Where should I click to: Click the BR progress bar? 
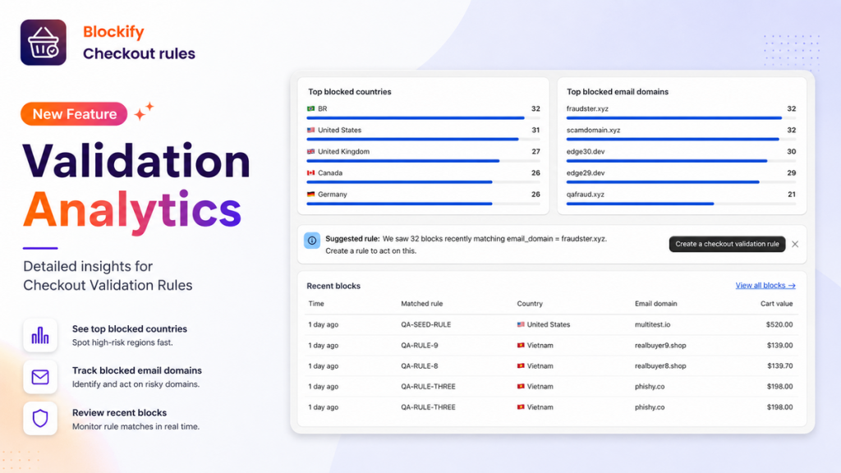[423, 118]
